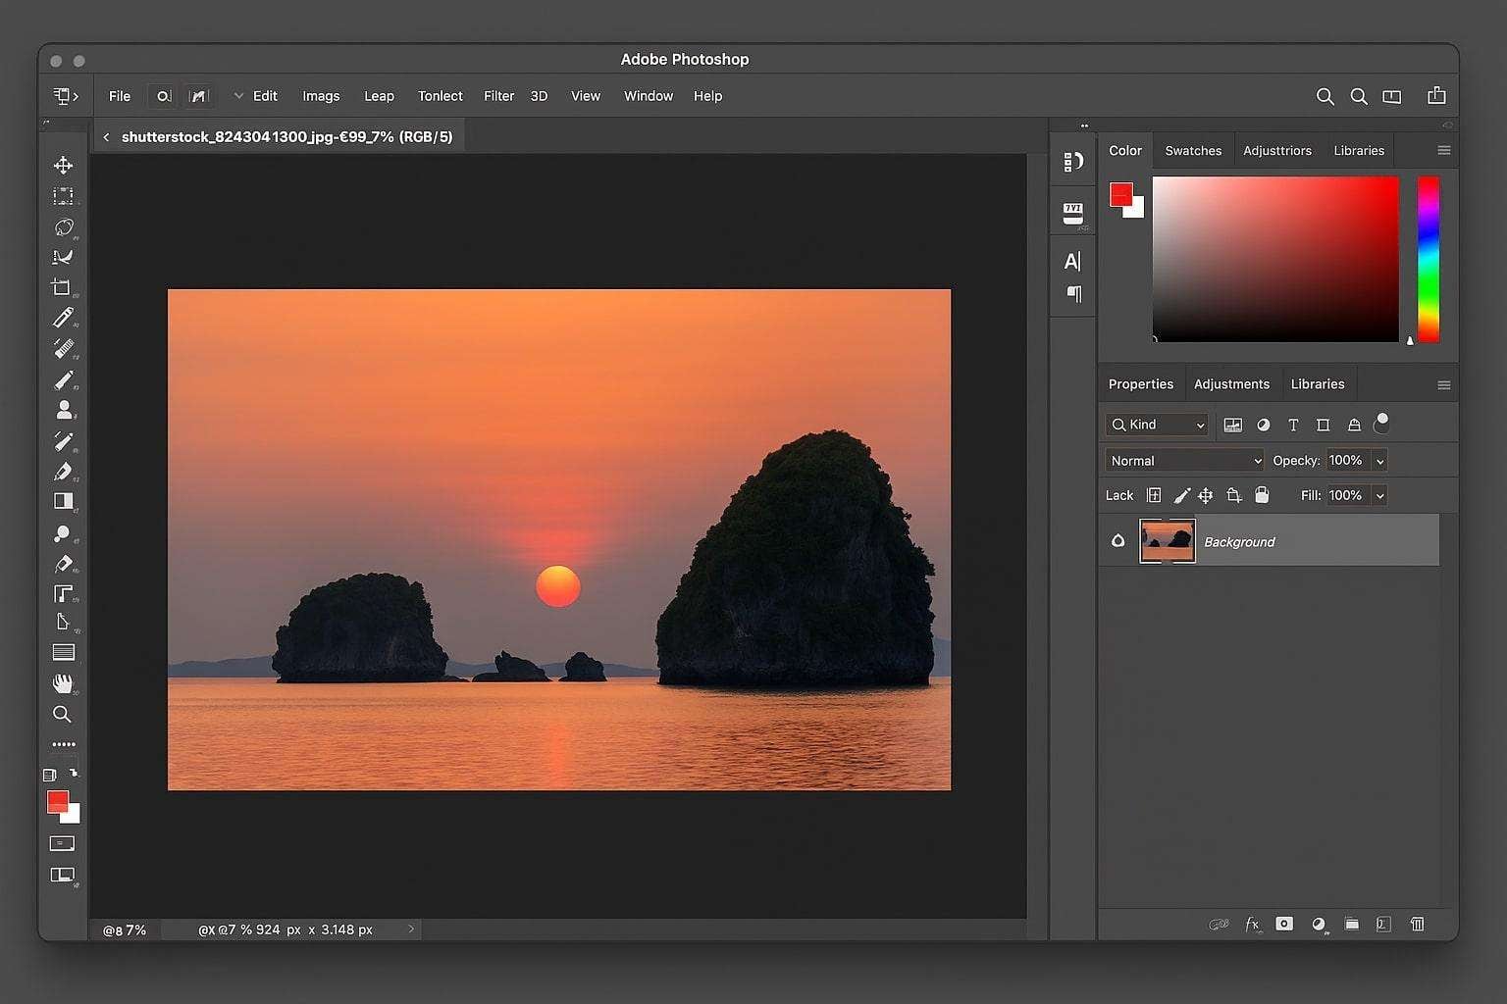This screenshot has height=1004, width=1507.
Task: Toggle prevent artboard auto-nesting lock
Action: (x=1234, y=495)
